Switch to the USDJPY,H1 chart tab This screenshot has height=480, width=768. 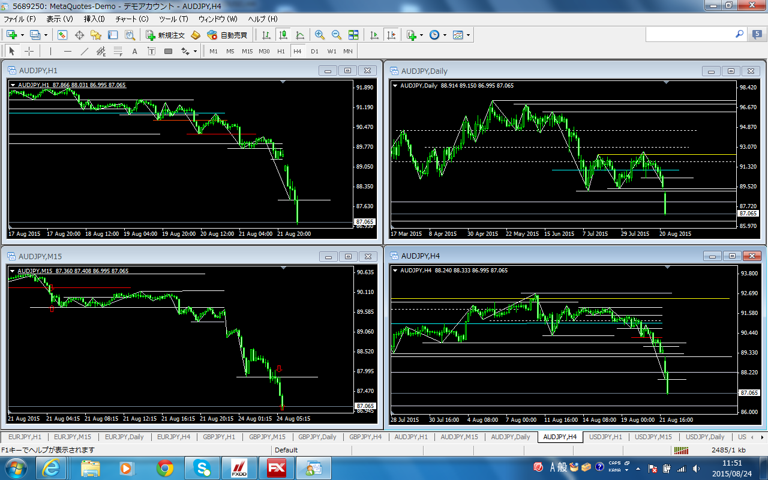(x=604, y=437)
